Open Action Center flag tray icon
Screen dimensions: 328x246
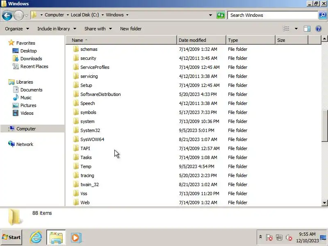click(269, 237)
